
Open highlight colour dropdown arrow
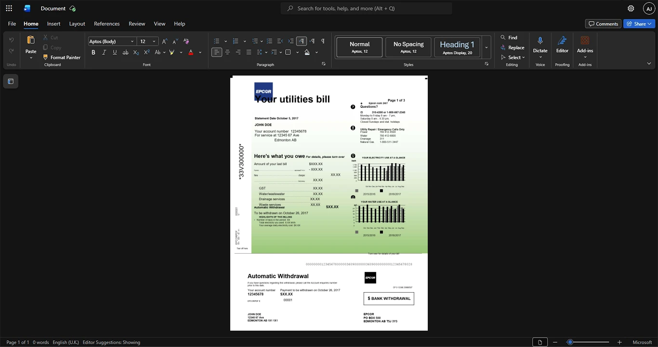(181, 52)
